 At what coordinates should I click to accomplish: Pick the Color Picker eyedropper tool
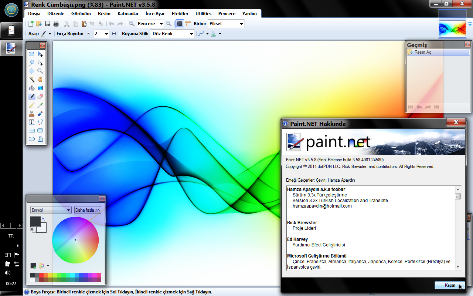(40, 105)
